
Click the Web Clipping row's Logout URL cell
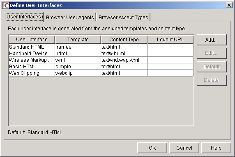pyautogui.click(x=170, y=73)
